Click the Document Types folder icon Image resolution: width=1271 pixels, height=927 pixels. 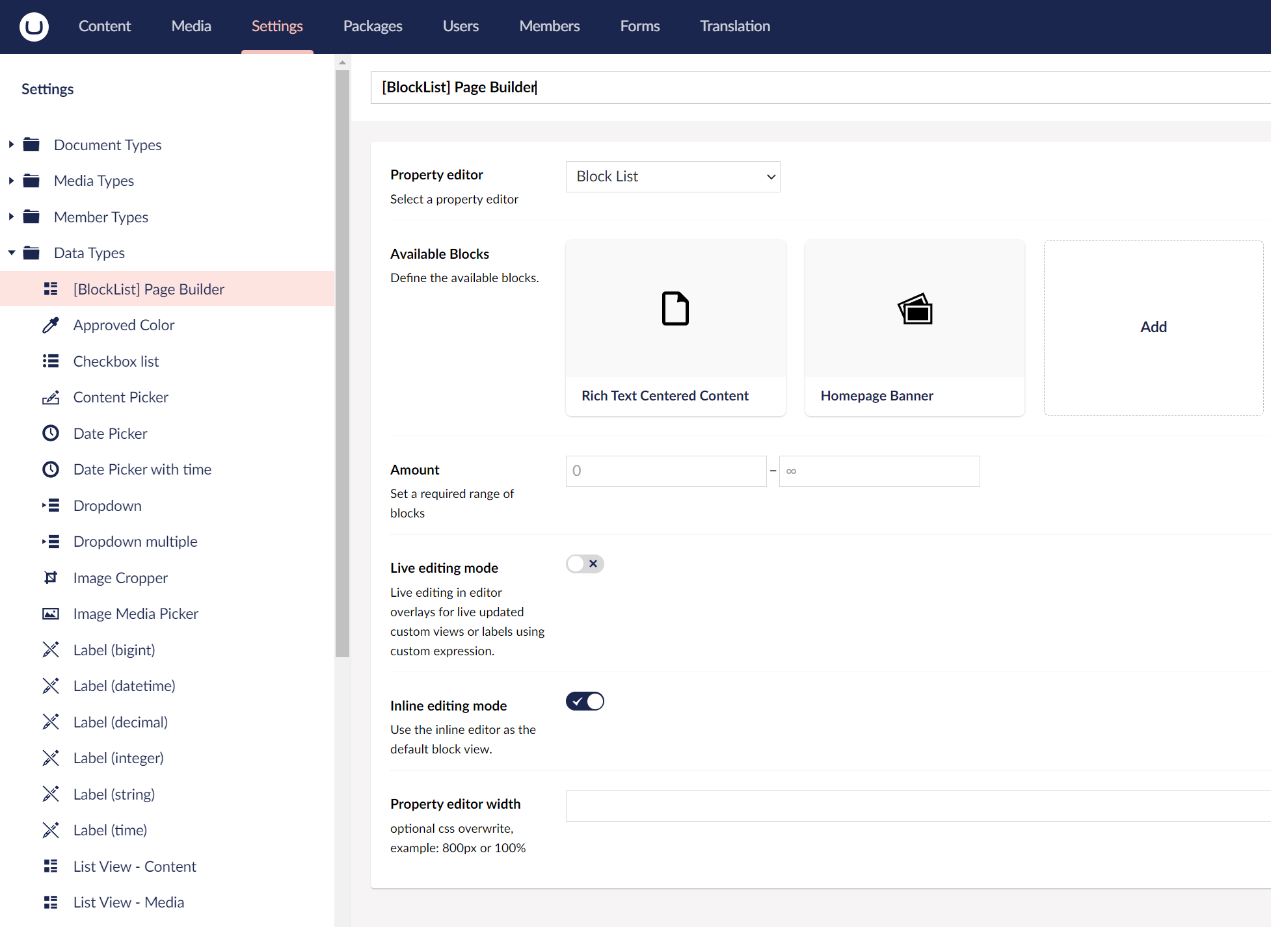click(31, 144)
